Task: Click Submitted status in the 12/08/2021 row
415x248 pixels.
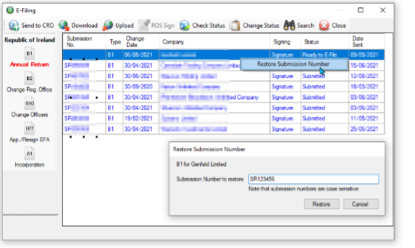Action: coord(325,76)
